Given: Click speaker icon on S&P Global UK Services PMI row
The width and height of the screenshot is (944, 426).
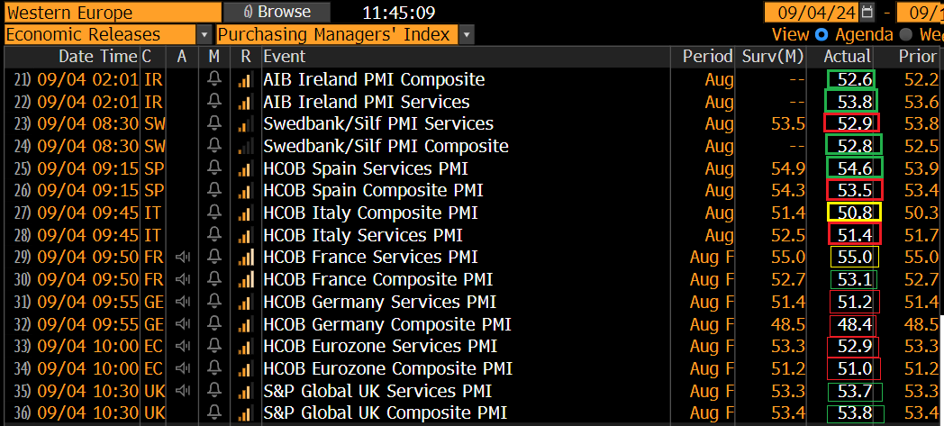Looking at the screenshot, I should coord(183,391).
